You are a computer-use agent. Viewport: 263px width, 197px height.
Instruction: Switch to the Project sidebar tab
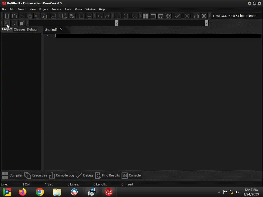pos(7,29)
